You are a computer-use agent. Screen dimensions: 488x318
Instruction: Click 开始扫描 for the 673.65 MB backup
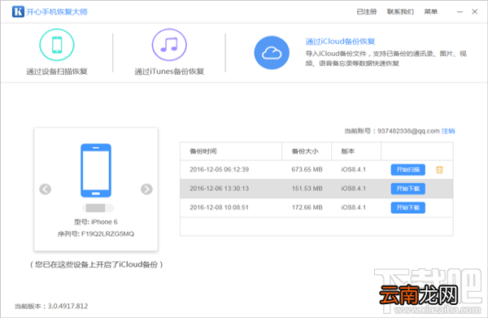coord(408,170)
